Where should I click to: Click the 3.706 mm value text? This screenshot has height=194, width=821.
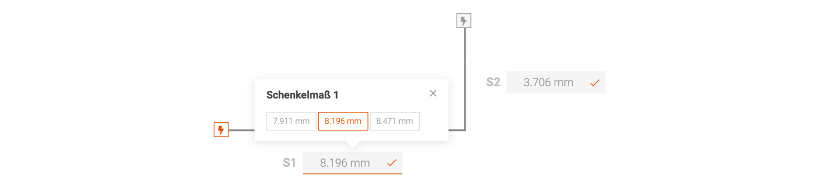pos(548,83)
